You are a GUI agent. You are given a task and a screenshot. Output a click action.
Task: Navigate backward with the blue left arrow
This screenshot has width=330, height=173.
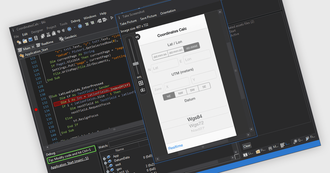pos(69,29)
